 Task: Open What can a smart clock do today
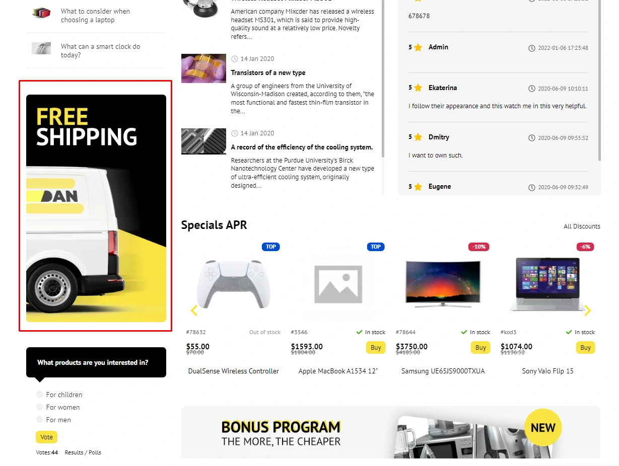pyautogui.click(x=100, y=50)
